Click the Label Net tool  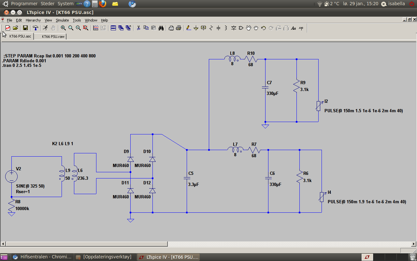coord(204,28)
